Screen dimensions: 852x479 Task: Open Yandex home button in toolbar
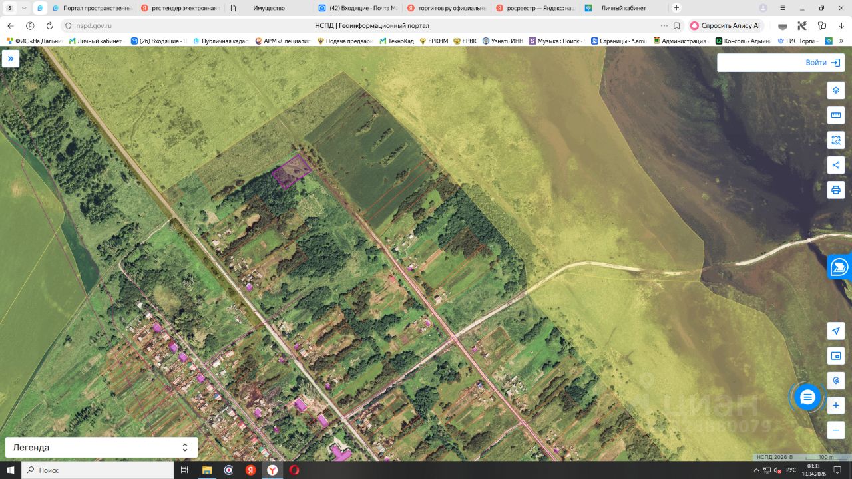[30, 25]
